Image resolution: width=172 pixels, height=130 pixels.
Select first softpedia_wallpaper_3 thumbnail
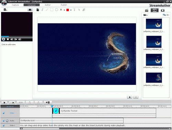coord(154,24)
